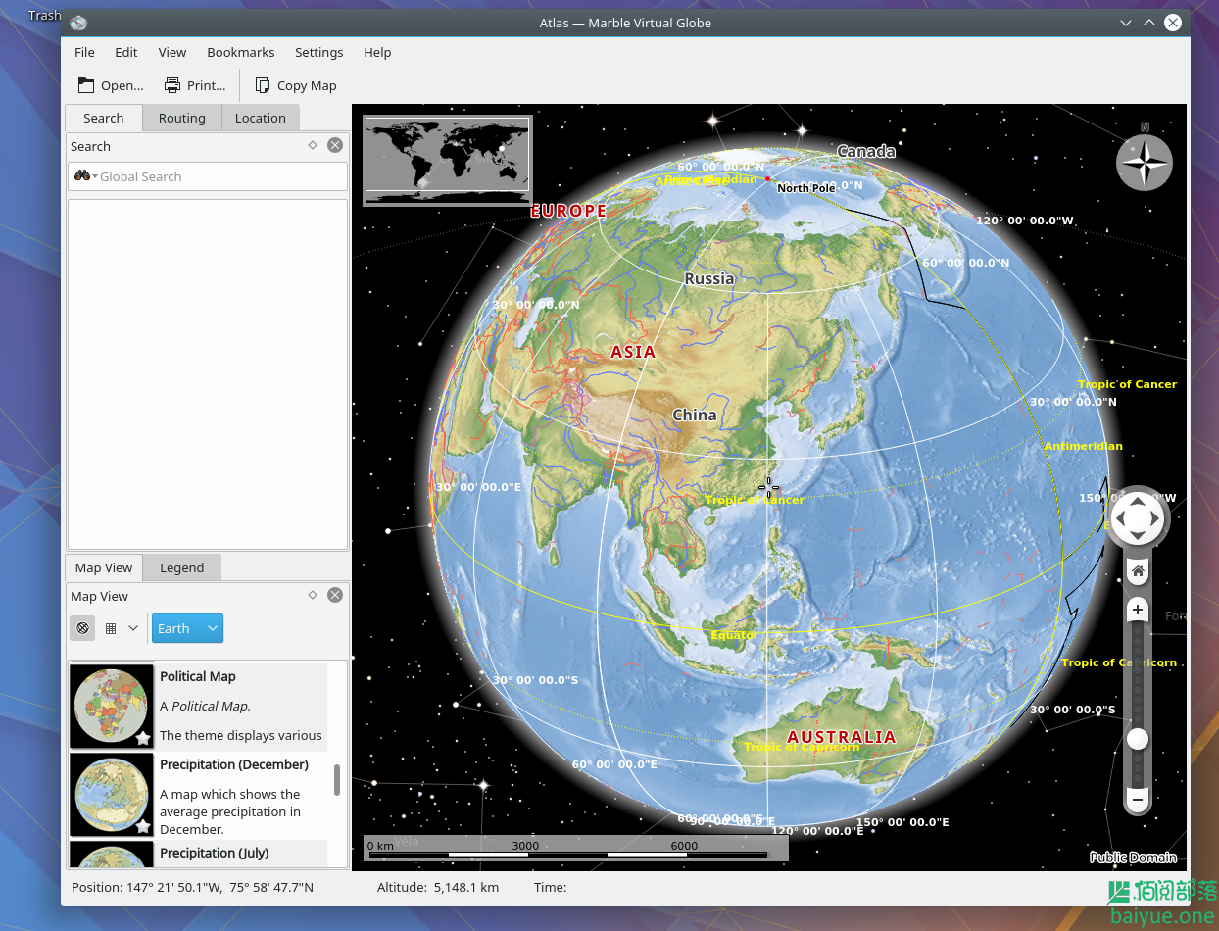Screen dimensions: 1219x931
Task: Toggle favorite star on Precipitation (December)
Action: pos(143,826)
